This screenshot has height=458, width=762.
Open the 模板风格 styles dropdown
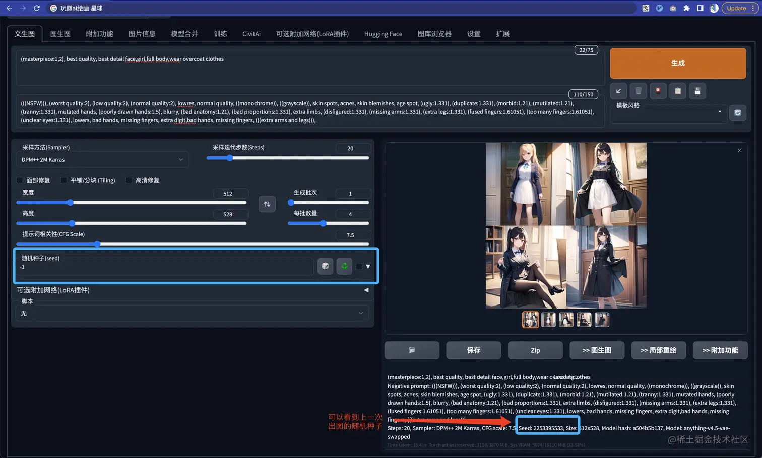tap(669, 113)
